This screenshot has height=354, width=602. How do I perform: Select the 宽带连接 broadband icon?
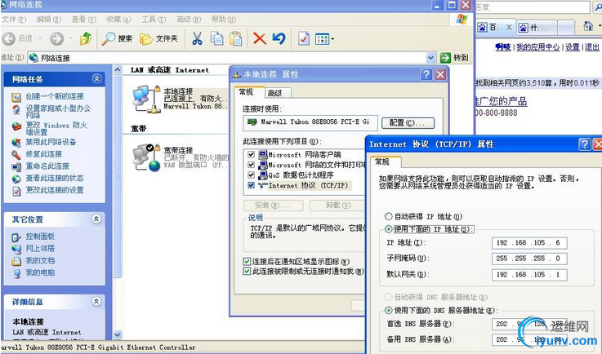point(146,157)
